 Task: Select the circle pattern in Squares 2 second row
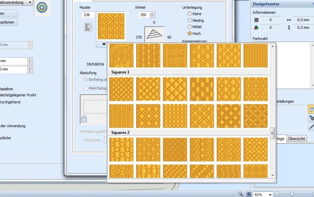coord(148,171)
